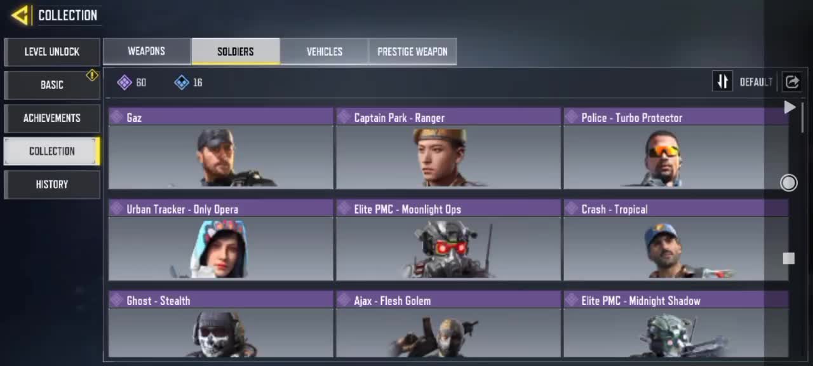
Task: Click the share icon next to Default
Action: pyautogui.click(x=792, y=81)
